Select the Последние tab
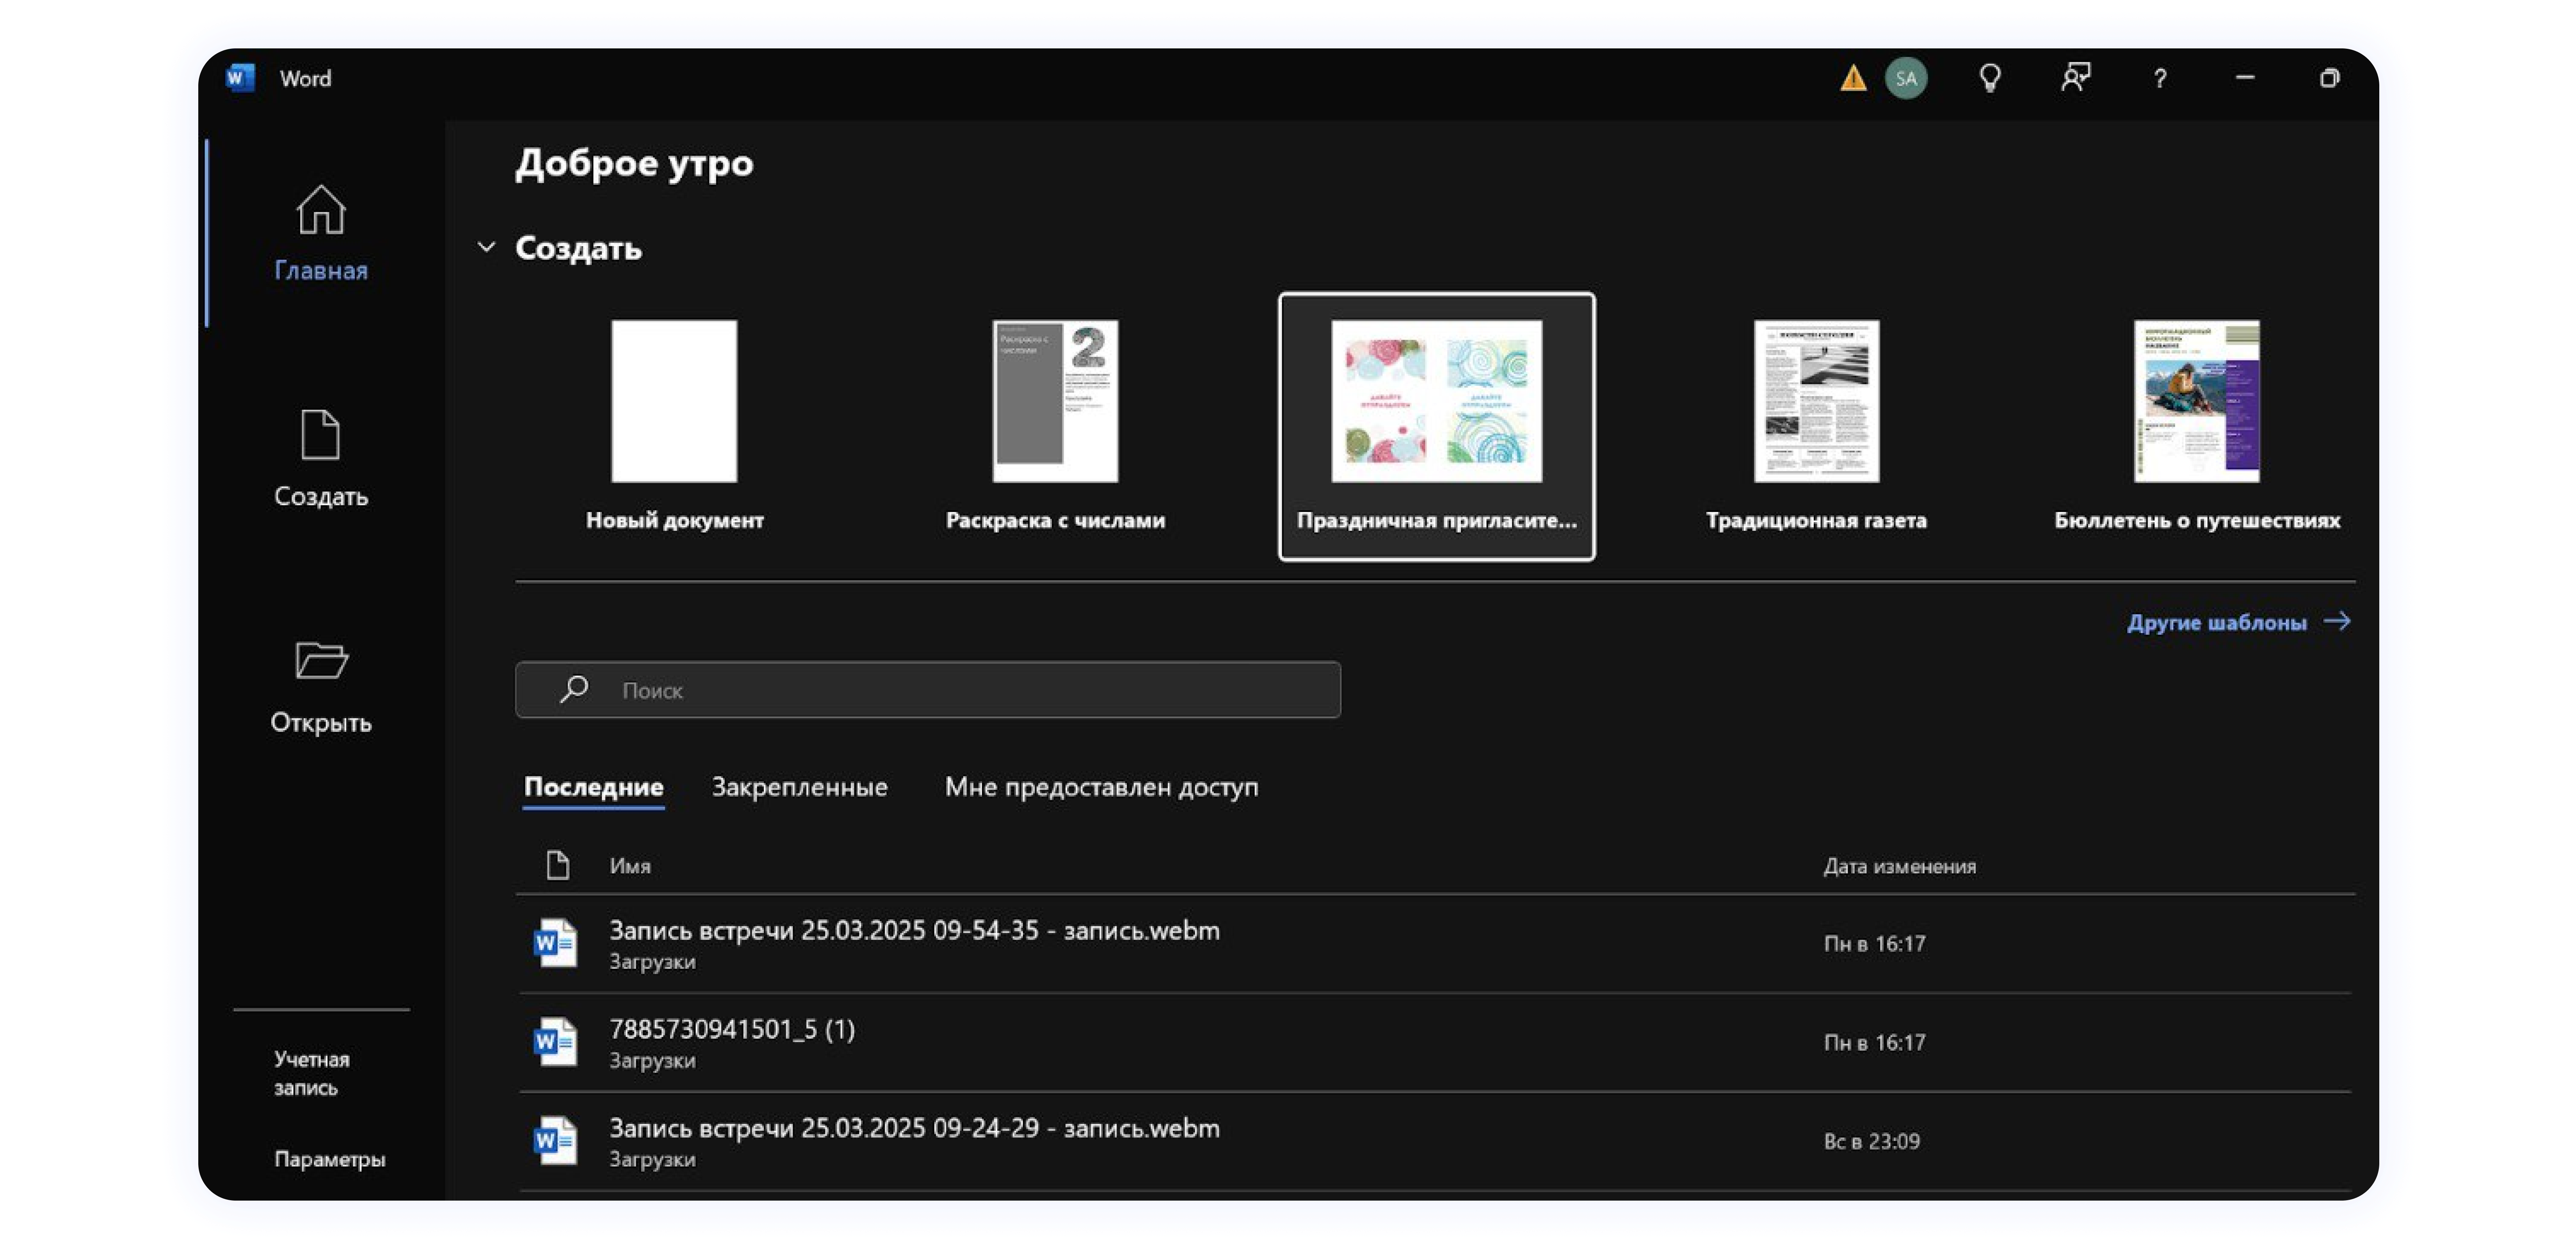The height and width of the screenshot is (1249, 2576). pos(594,787)
